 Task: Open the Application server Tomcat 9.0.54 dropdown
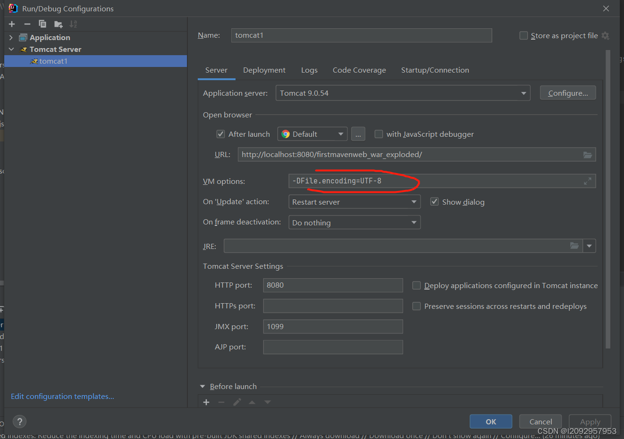[403, 93]
